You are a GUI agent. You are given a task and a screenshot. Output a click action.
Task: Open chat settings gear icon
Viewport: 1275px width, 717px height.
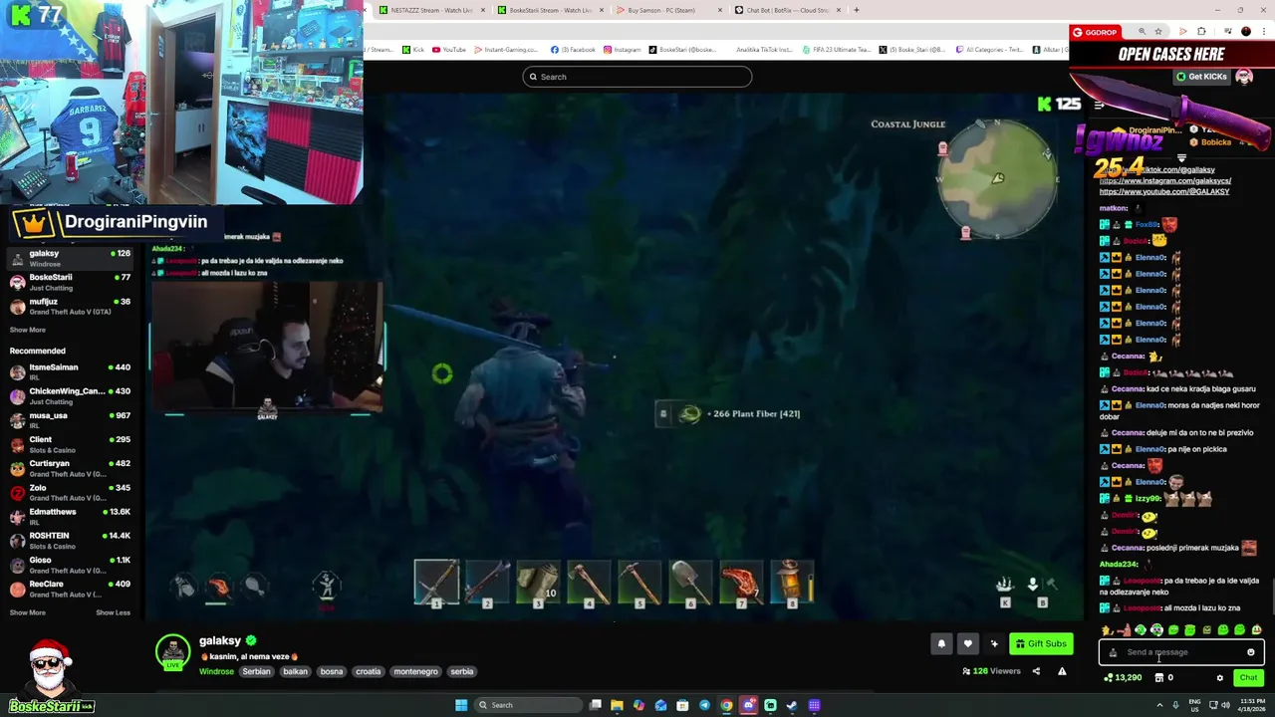point(1219,678)
